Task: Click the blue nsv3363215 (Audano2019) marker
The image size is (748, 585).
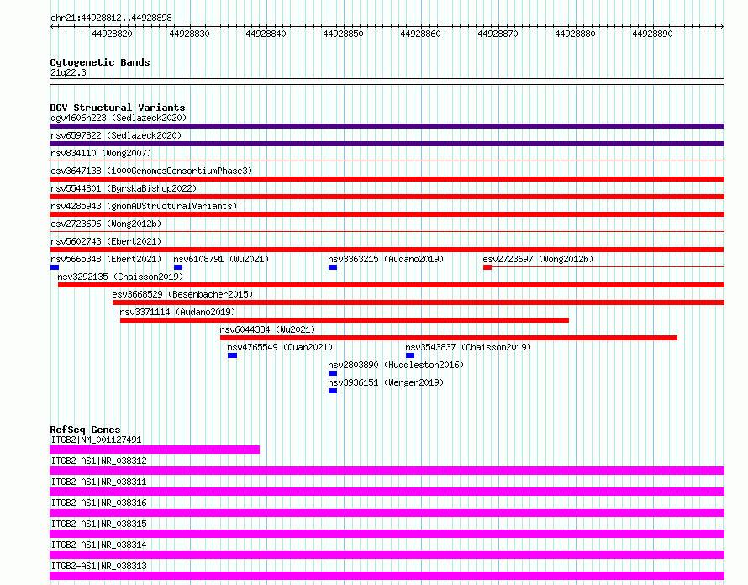Action: tap(333, 267)
